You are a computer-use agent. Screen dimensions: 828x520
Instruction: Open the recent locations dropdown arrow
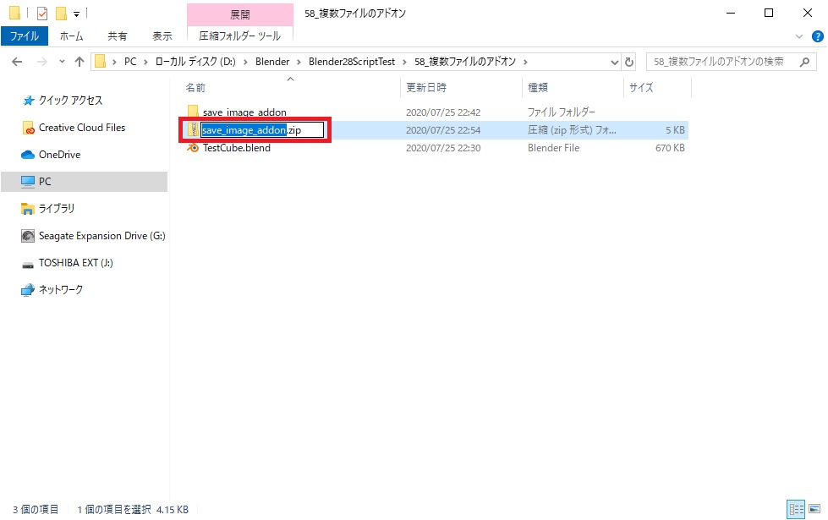point(62,62)
